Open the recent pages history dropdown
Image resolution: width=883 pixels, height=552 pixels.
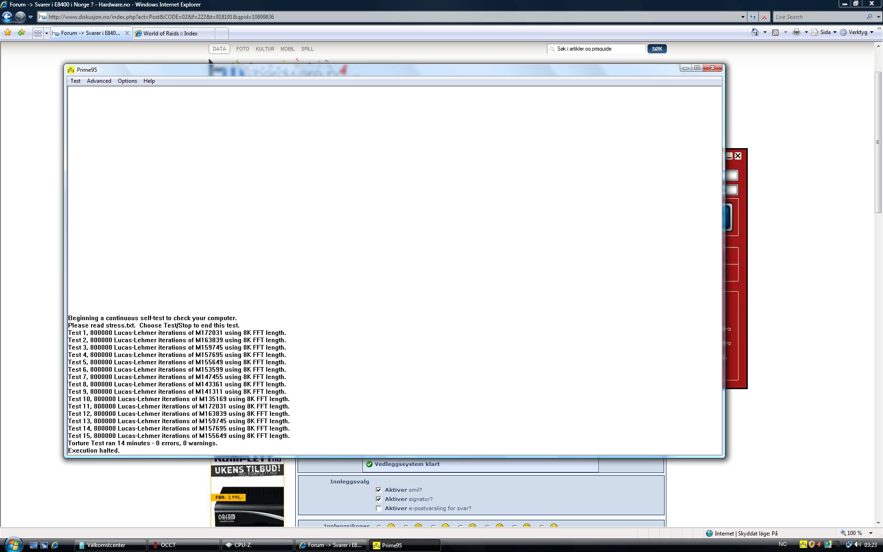coord(30,17)
